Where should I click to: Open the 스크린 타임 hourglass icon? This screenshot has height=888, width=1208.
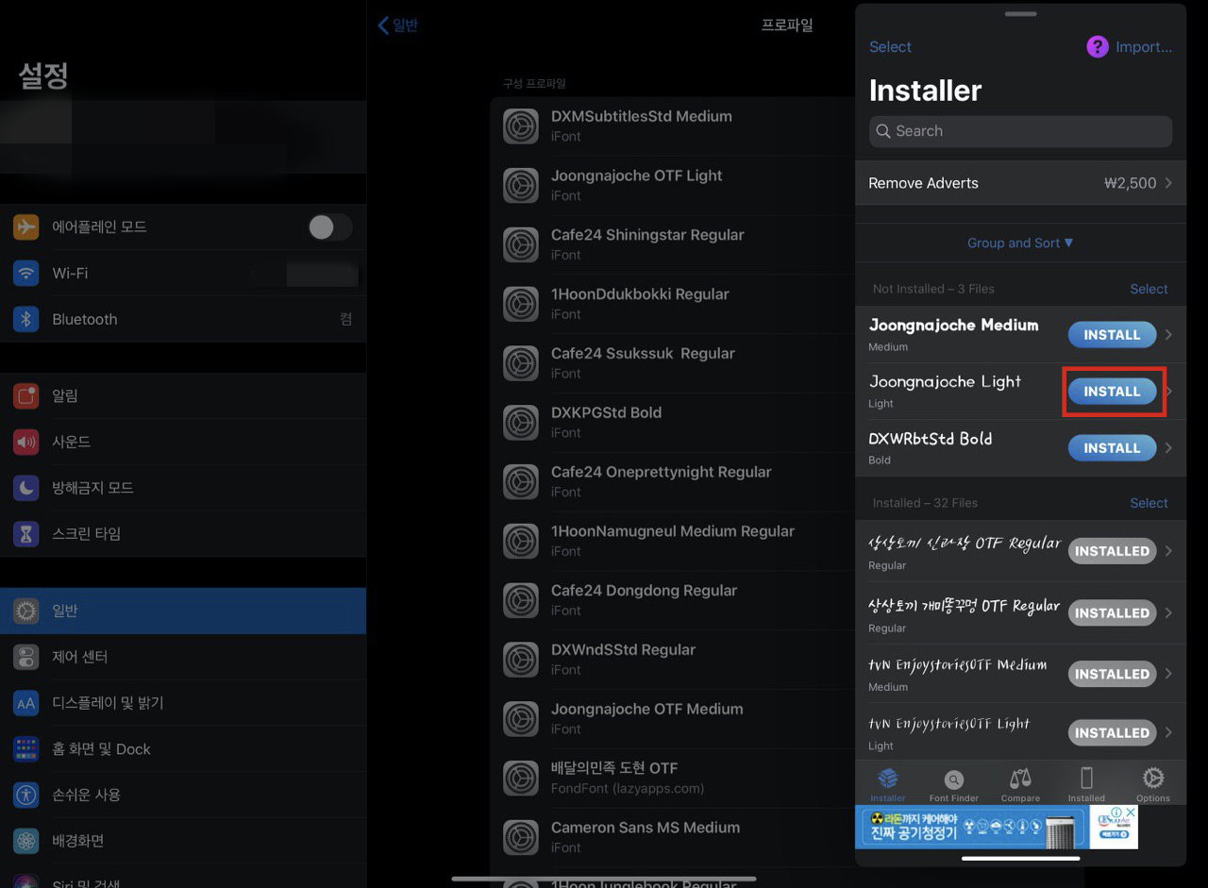26,533
